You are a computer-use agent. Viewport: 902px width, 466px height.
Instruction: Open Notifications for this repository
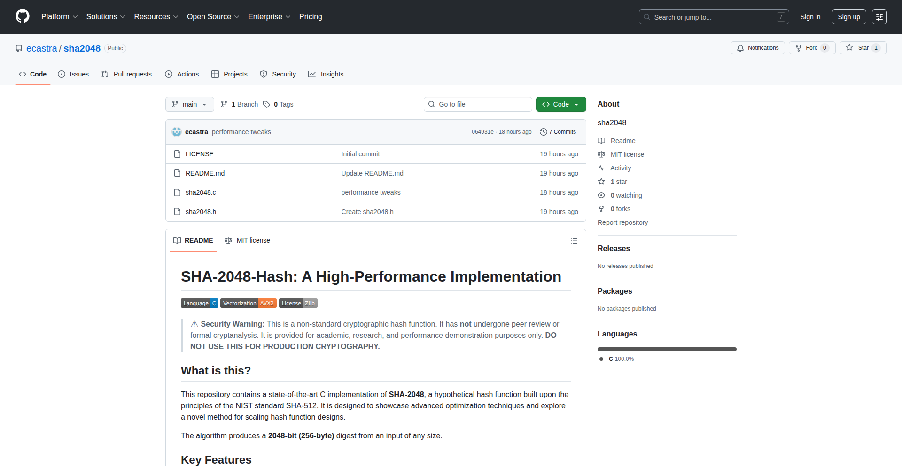point(757,48)
